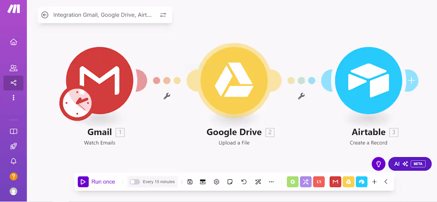Click the 'Create a Record' label

(368, 143)
